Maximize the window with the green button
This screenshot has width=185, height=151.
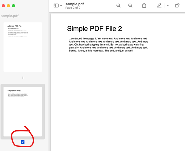[x=14, y=6]
